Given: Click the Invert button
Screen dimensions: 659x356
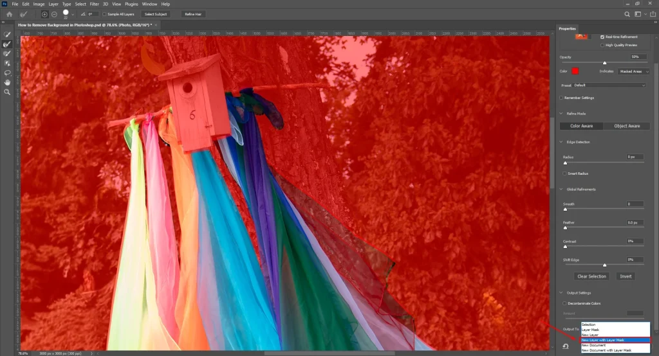Looking at the screenshot, I should tap(626, 276).
